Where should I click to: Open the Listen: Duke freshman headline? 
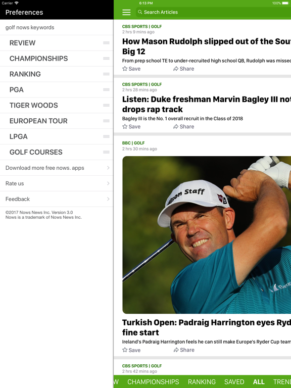[x=207, y=104]
